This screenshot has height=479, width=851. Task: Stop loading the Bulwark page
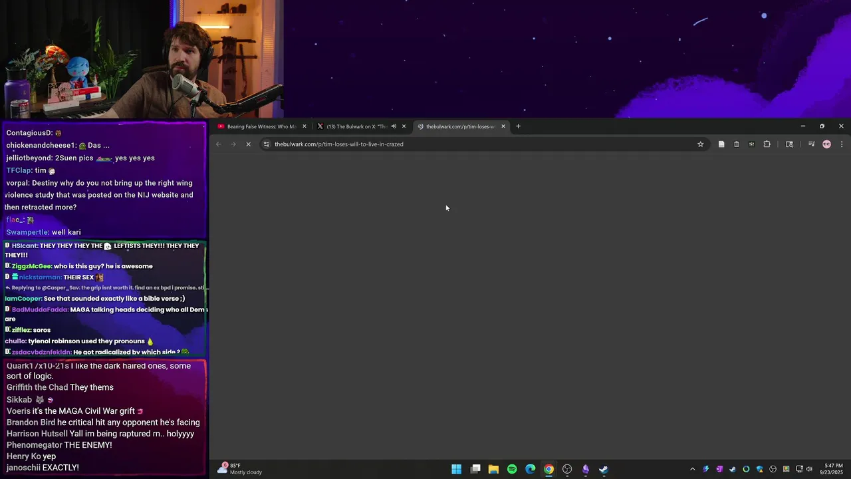click(x=248, y=144)
